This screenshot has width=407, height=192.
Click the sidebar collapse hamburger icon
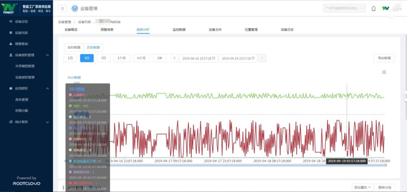pos(63,8)
